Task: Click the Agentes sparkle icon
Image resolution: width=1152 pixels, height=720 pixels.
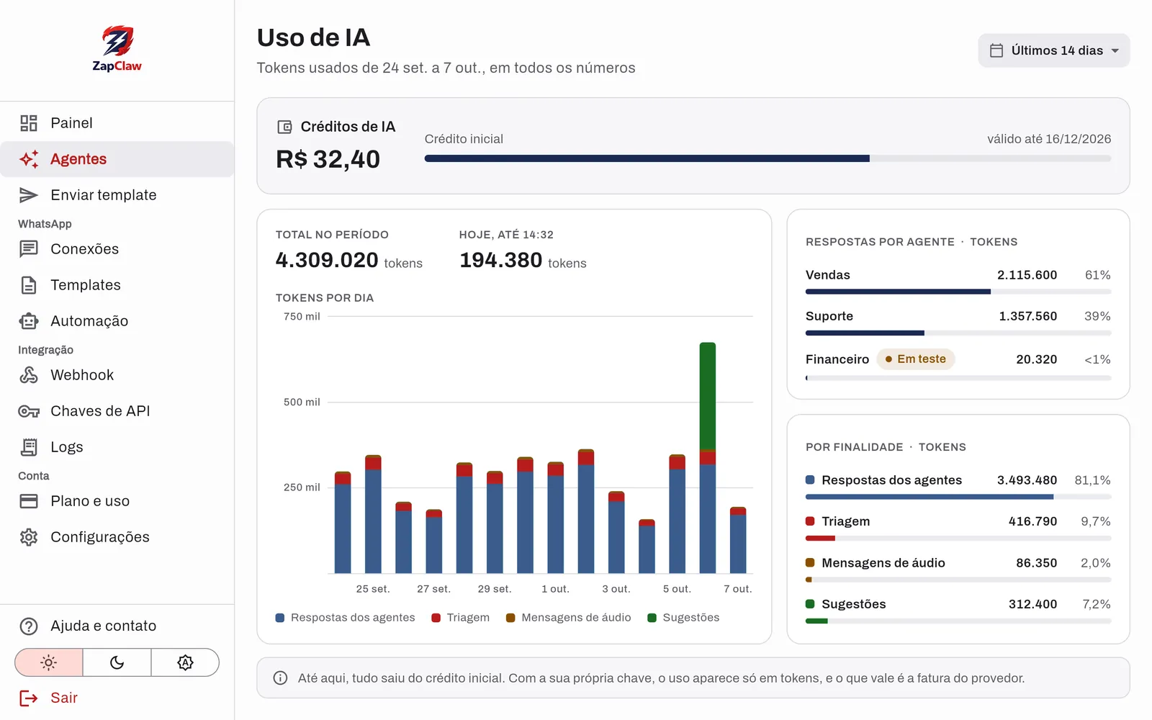Action: coord(29,159)
